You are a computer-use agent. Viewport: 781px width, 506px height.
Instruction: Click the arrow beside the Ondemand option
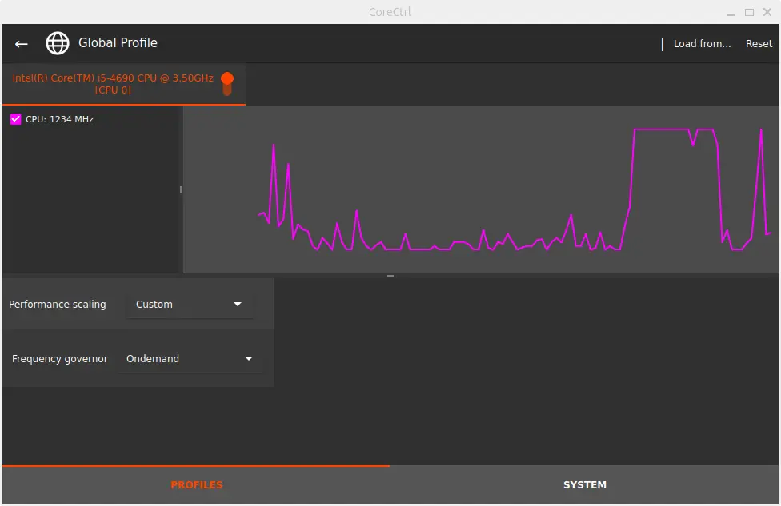click(249, 359)
